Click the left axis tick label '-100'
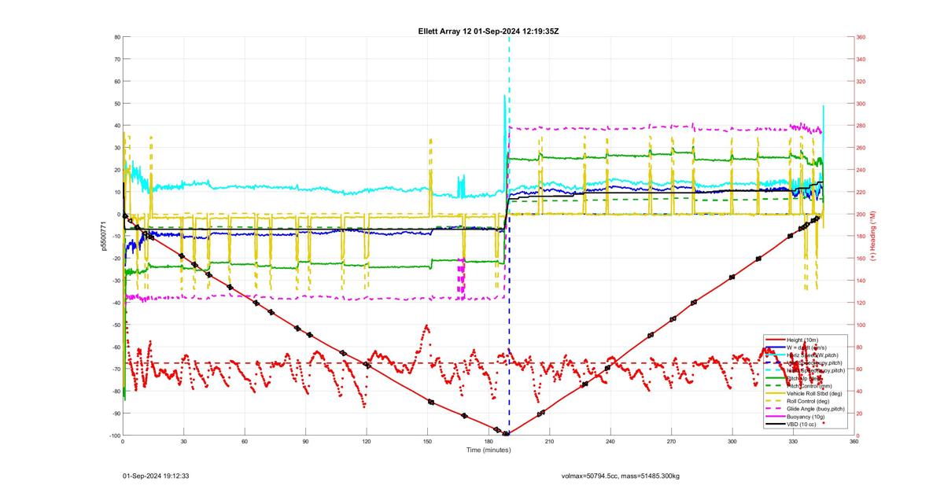This screenshot has height=489, width=944. tap(114, 436)
